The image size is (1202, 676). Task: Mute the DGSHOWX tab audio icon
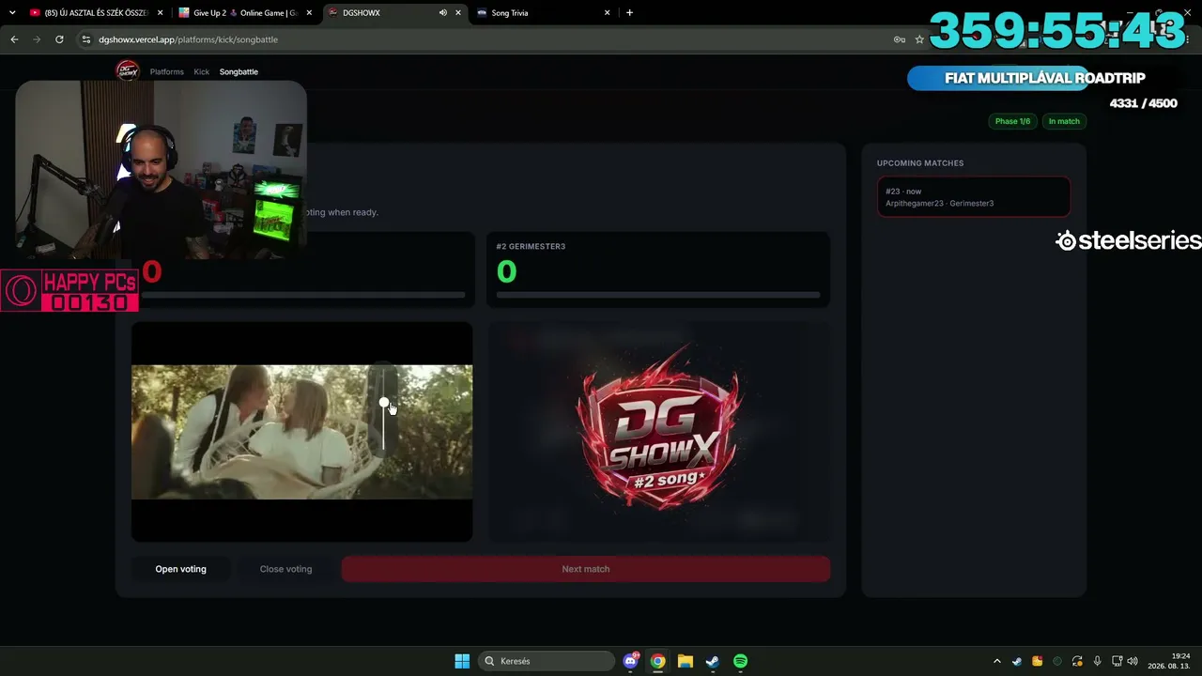442,13
